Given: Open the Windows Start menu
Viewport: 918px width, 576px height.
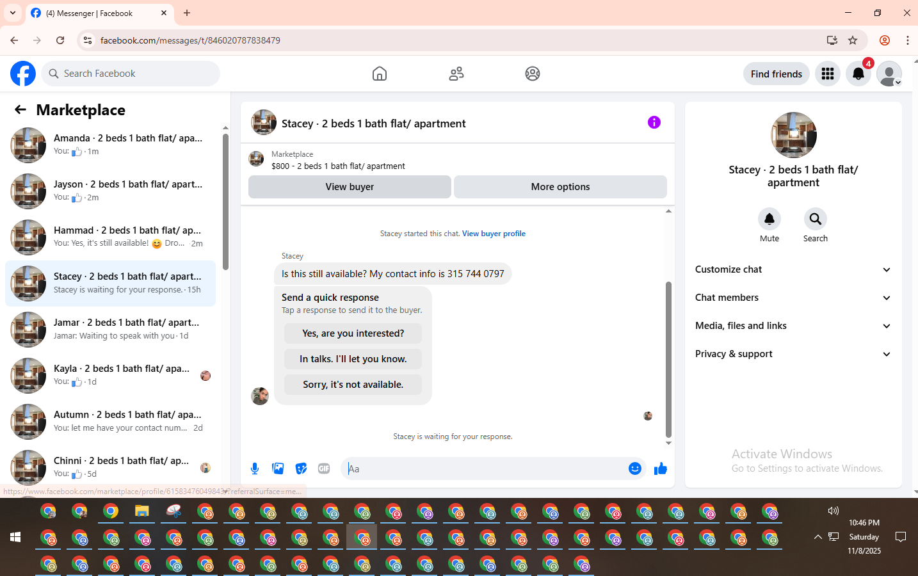Looking at the screenshot, I should point(15,537).
